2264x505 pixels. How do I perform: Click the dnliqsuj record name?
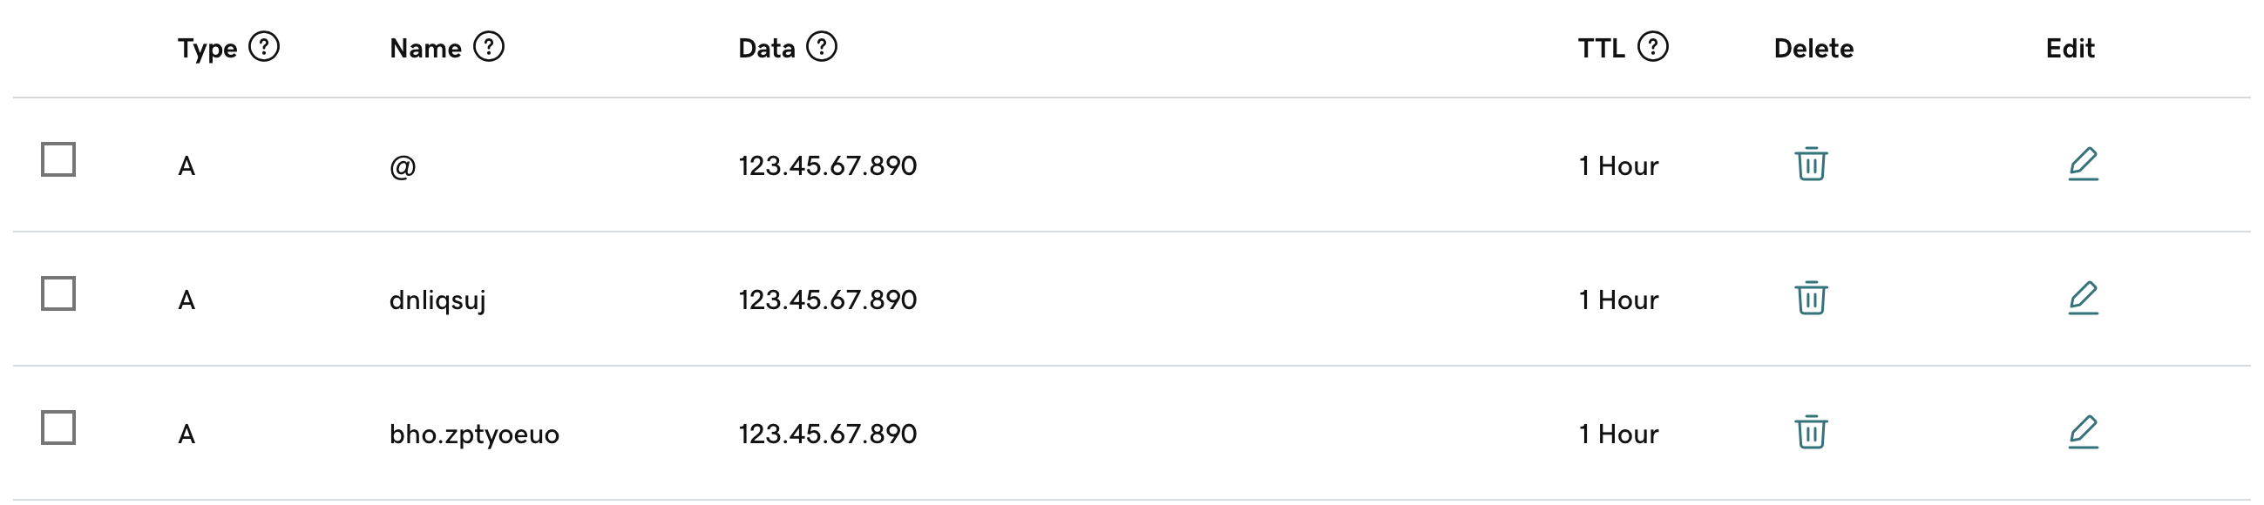pos(437,300)
